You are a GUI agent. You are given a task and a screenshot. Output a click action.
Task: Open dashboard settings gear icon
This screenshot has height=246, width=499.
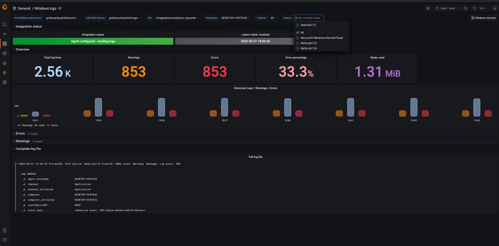(x=428, y=8)
